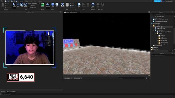Switch to the PLUGINS ribbon tab

coord(40,1)
